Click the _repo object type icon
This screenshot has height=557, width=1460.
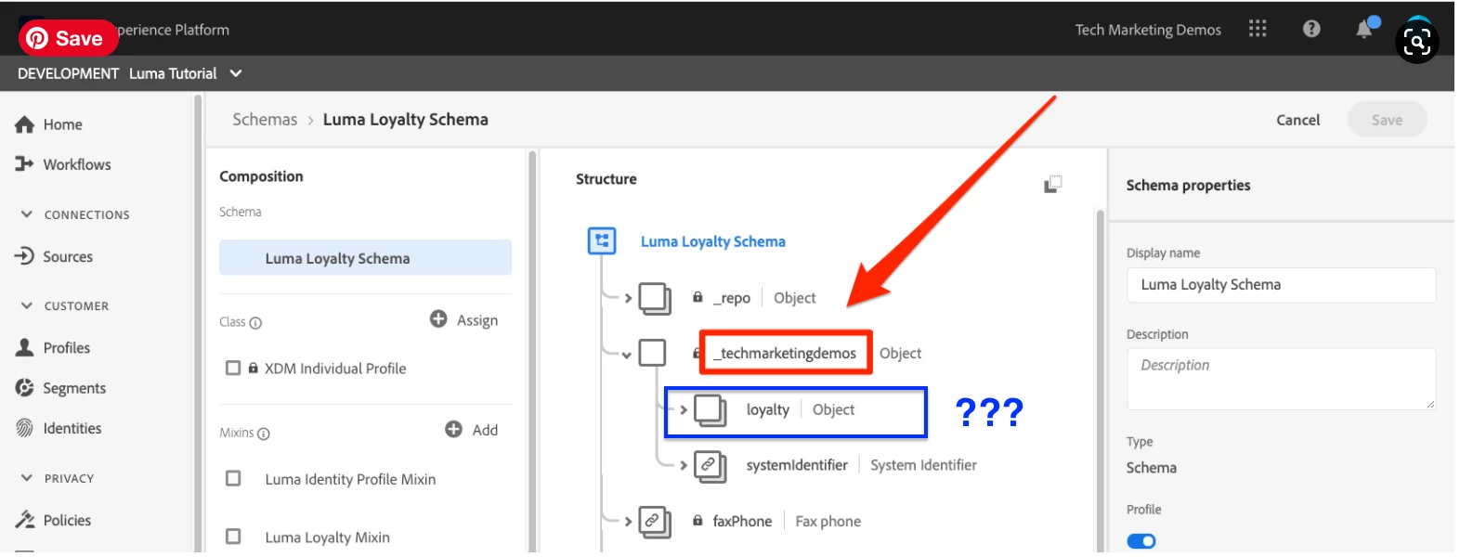[655, 299]
